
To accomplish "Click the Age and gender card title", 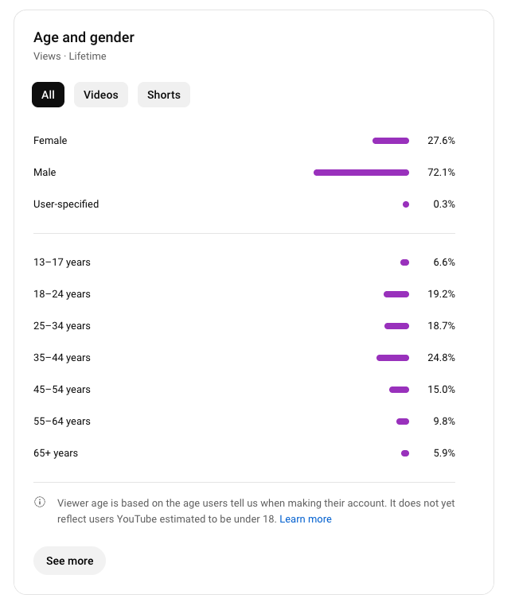I will (x=84, y=37).
